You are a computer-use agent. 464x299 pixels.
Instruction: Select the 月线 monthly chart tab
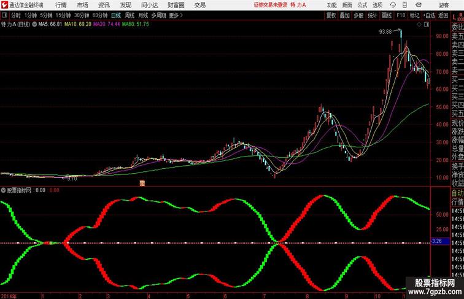[x=143, y=15]
